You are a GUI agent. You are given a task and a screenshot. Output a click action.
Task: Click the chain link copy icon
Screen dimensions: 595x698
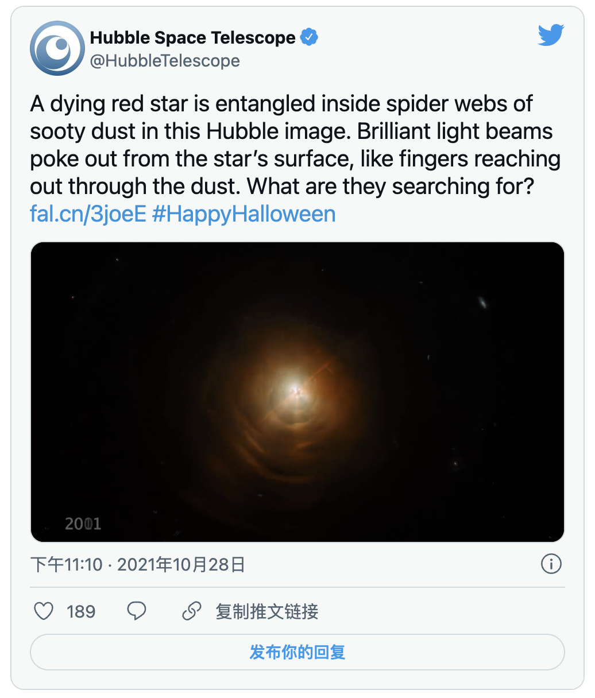(x=191, y=611)
